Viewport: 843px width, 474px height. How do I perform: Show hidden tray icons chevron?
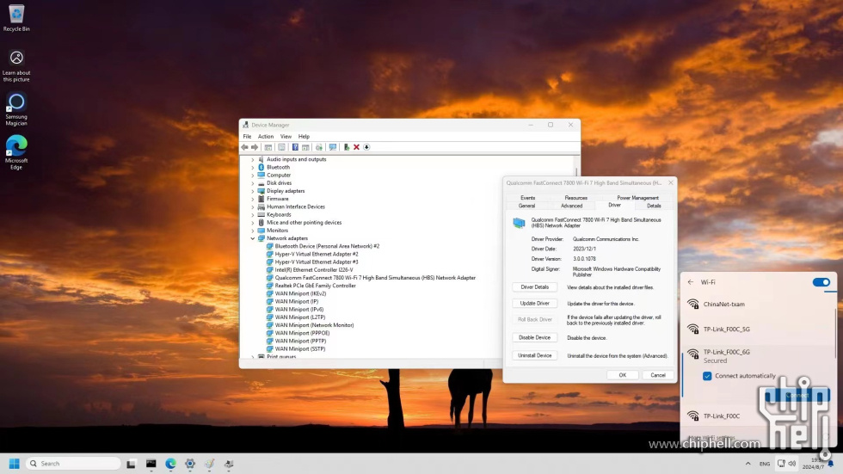pyautogui.click(x=748, y=464)
